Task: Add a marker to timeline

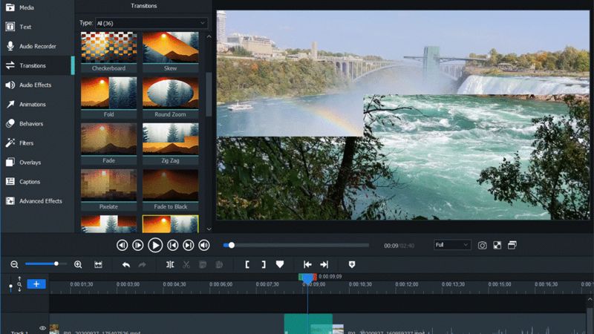Action: (x=280, y=264)
